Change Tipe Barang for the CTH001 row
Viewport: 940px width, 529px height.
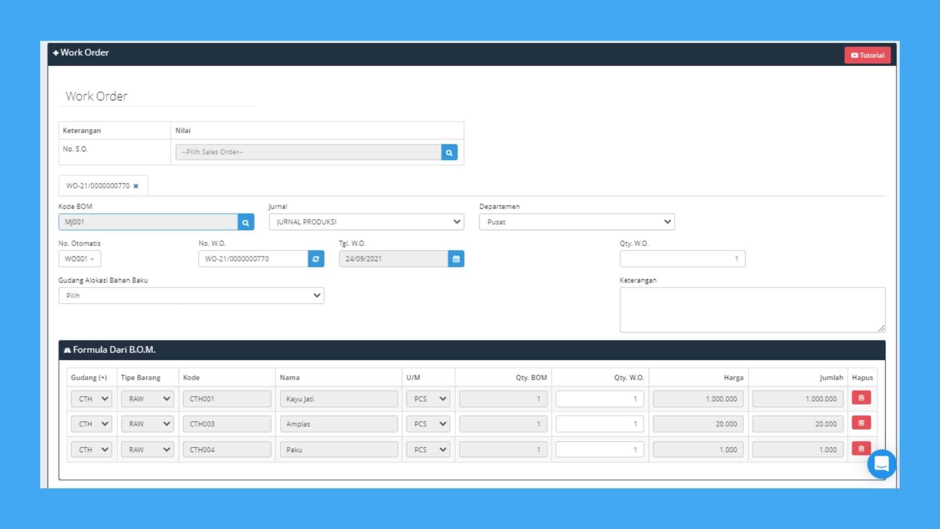coord(147,399)
